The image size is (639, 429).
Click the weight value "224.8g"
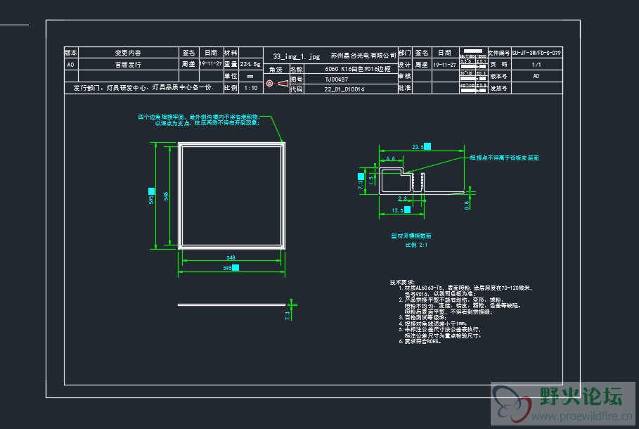pyautogui.click(x=250, y=64)
